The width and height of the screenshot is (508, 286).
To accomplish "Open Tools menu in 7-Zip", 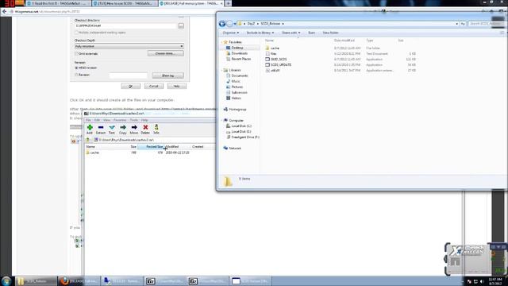I will [x=134, y=120].
